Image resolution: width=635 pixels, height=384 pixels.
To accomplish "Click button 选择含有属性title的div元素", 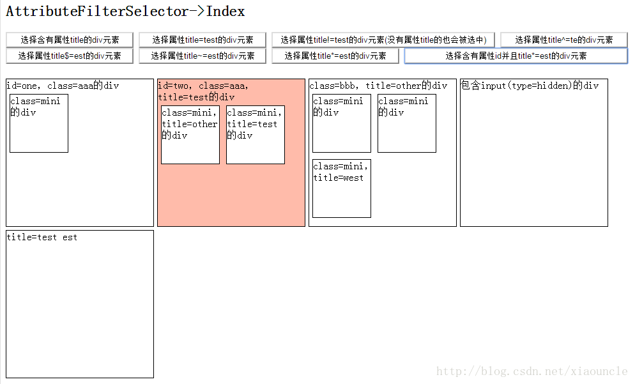I will tap(70, 40).
